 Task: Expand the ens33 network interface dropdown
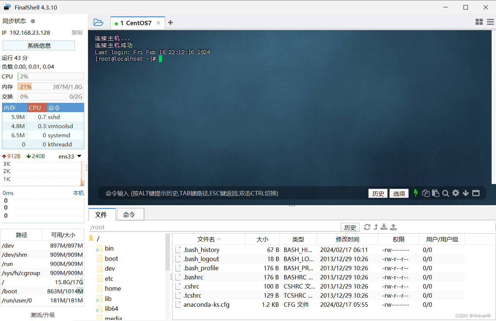[x=80, y=156]
